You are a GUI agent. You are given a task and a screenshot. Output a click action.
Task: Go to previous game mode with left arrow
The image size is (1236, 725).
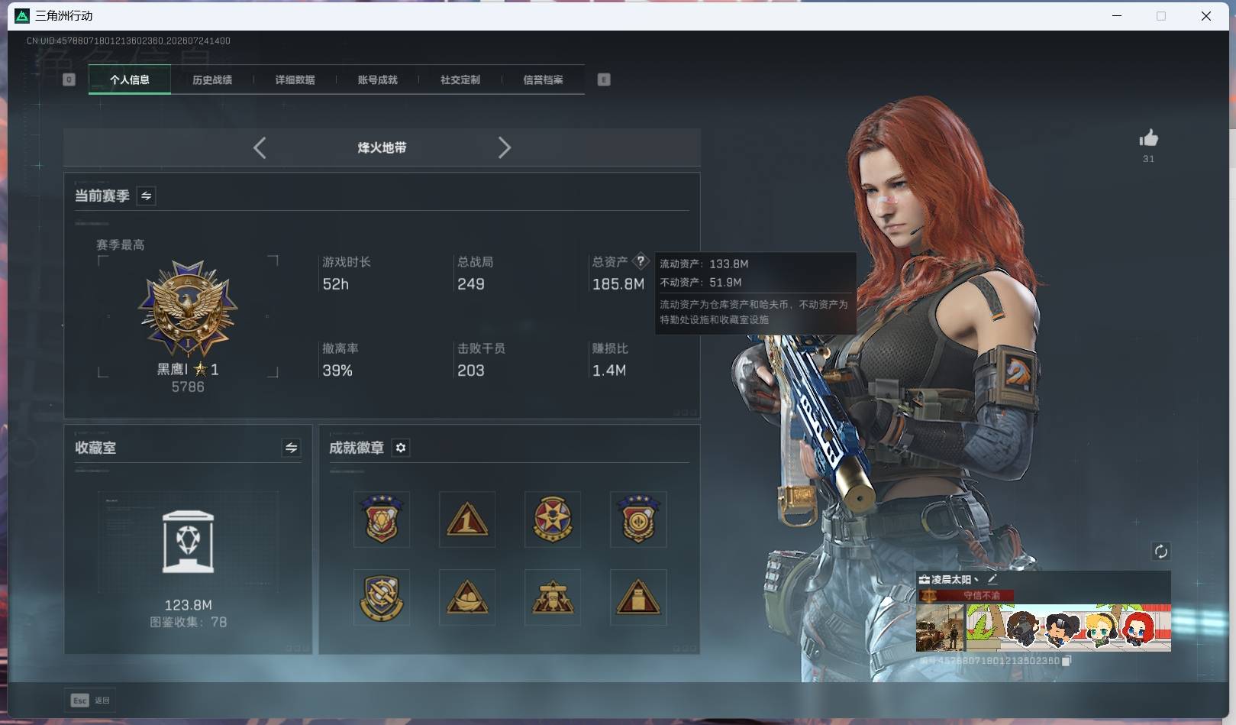[260, 147]
